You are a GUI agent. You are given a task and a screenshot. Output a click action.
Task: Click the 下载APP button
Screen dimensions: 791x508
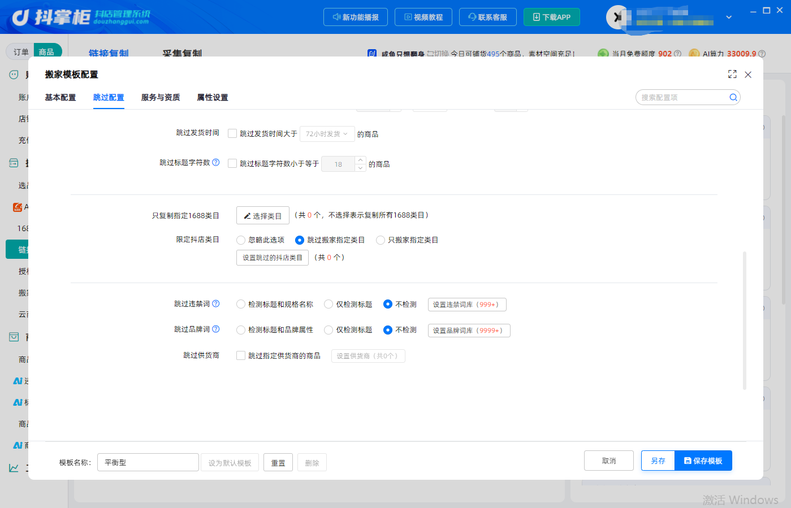[x=552, y=17]
